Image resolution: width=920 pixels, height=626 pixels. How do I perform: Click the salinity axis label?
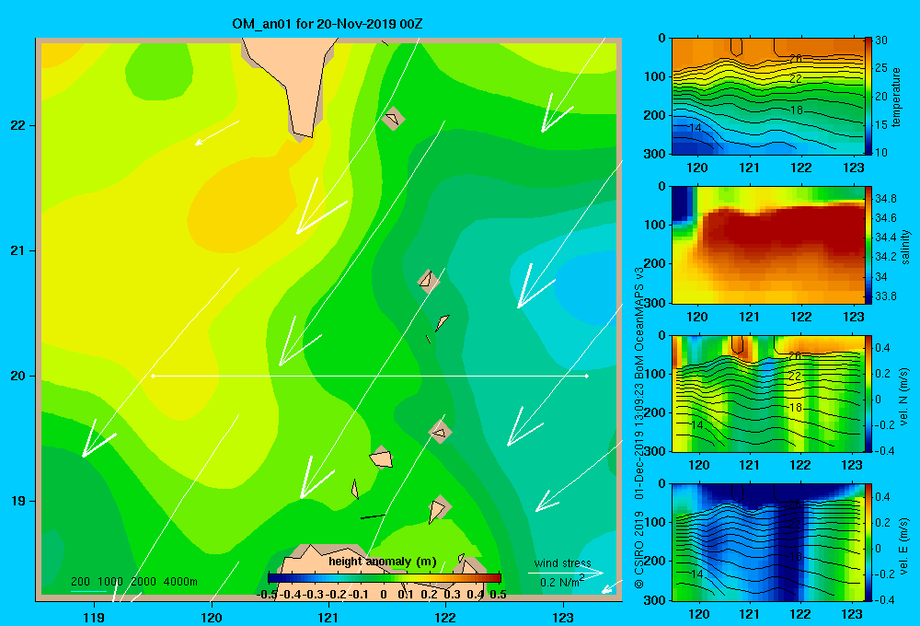click(x=905, y=247)
